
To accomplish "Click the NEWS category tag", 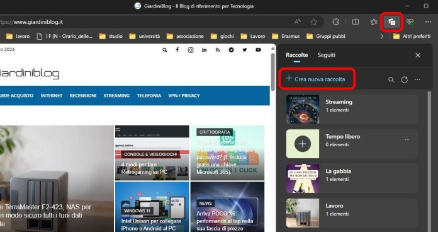I will (x=206, y=203).
